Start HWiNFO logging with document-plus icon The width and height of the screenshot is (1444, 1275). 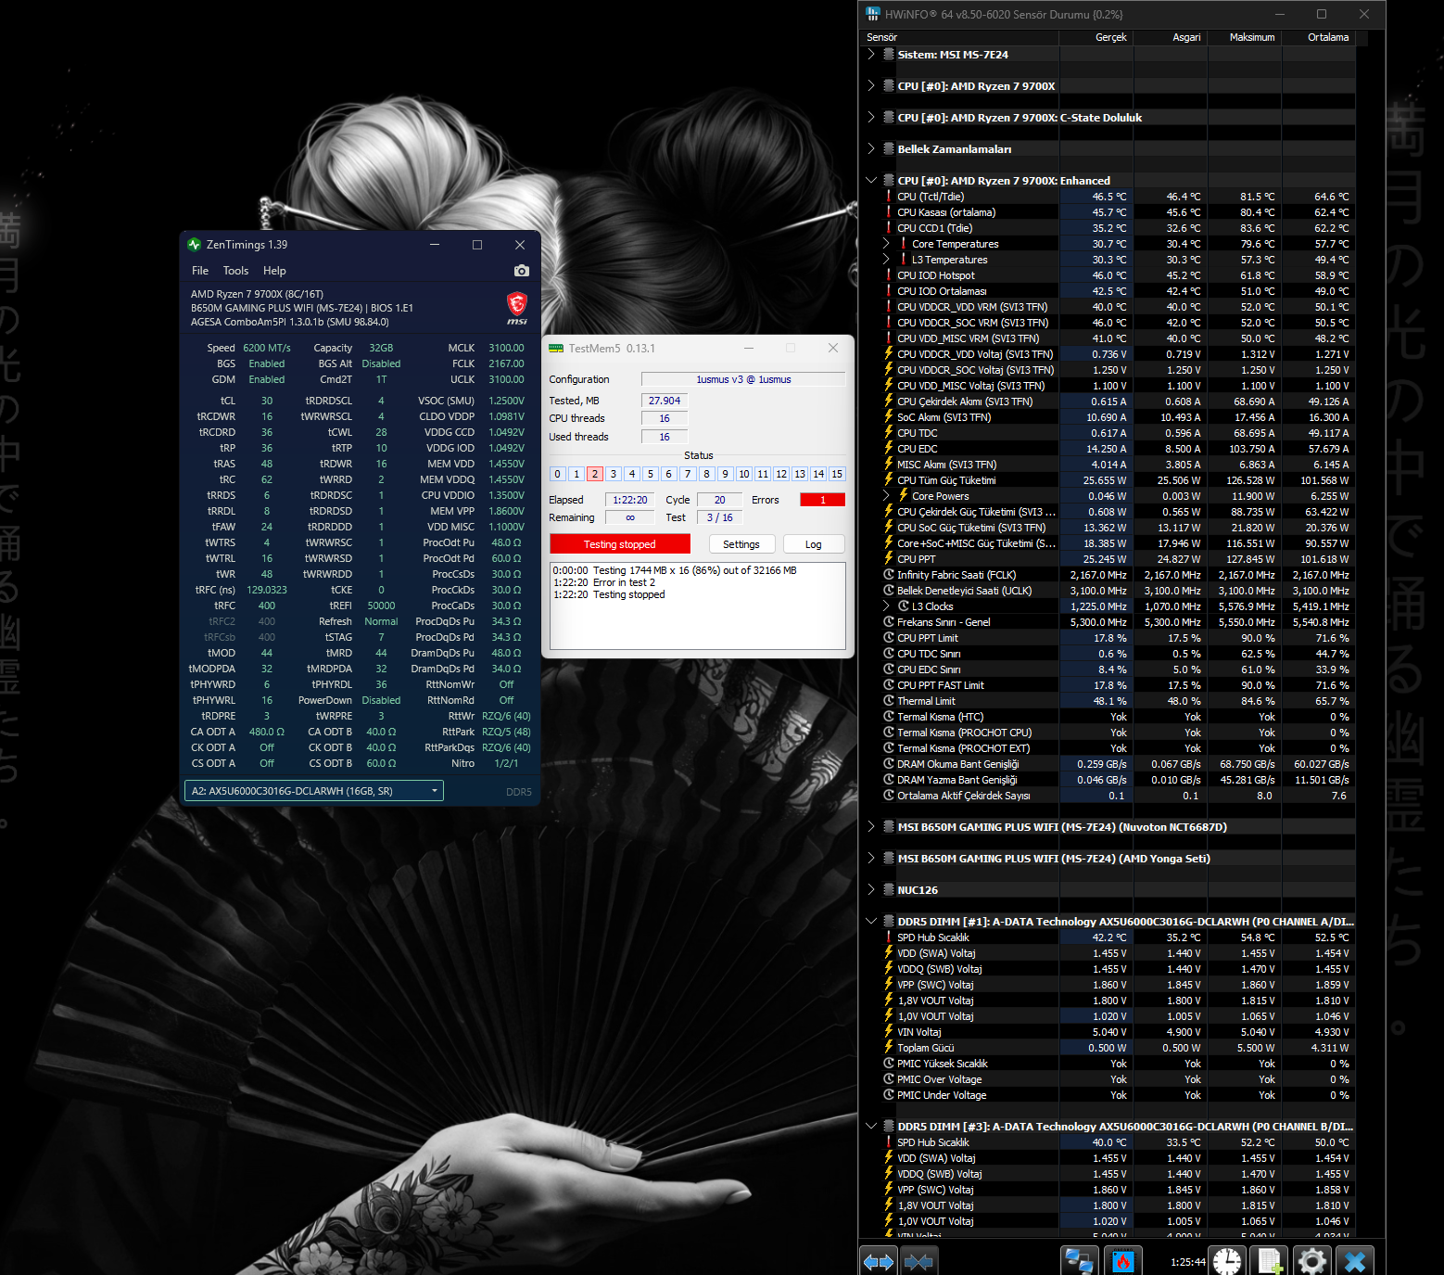click(x=1270, y=1261)
